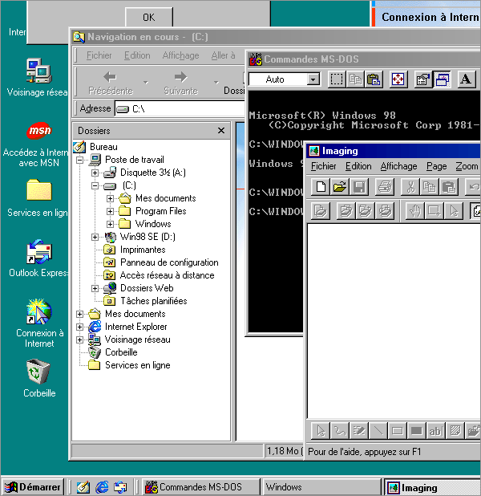This screenshot has width=481, height=496.
Task: Select the Hand drag tool in Imaging
Action: click(415, 211)
